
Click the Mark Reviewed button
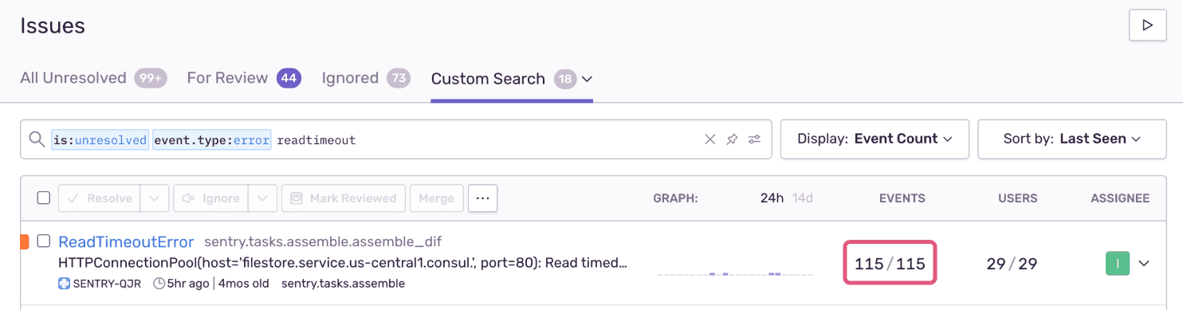344,198
